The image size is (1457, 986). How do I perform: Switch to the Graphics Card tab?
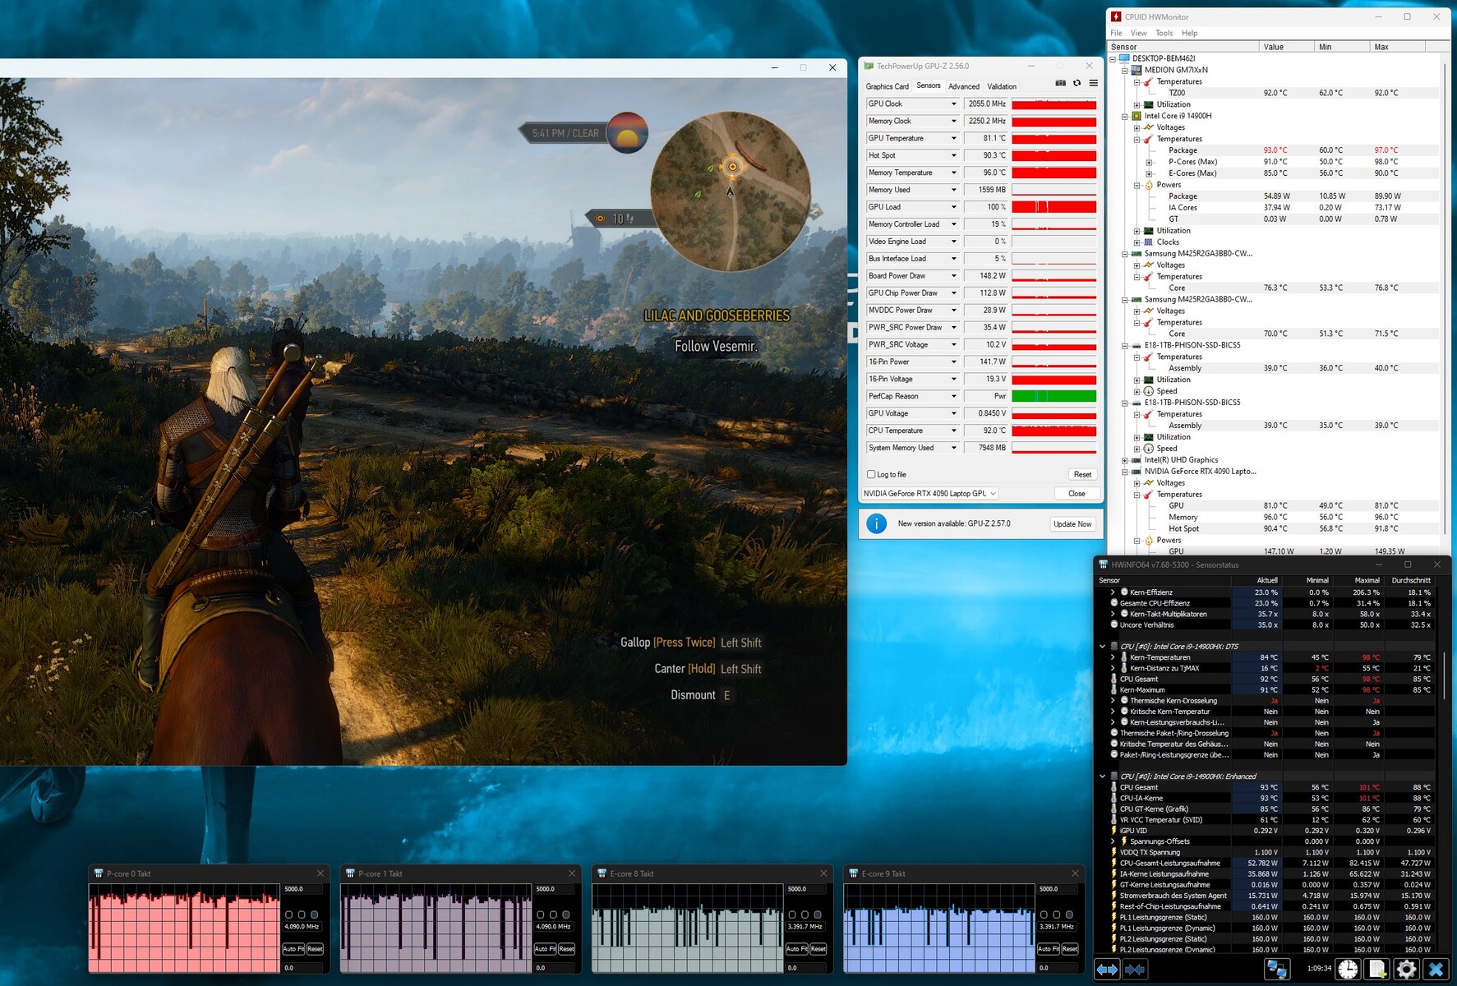click(x=887, y=86)
